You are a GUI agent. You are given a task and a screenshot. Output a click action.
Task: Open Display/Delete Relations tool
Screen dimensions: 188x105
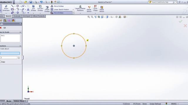point(80,8)
